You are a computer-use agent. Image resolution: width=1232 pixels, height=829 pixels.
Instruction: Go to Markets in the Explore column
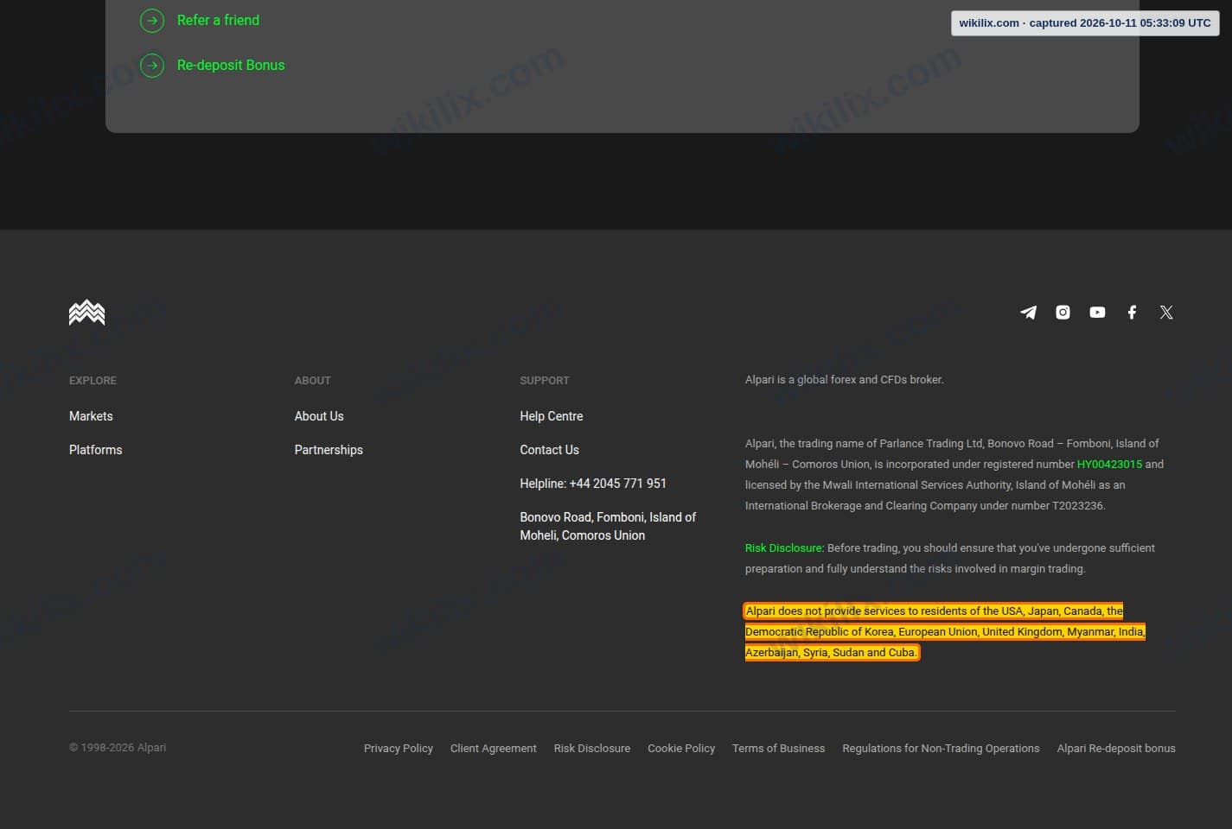point(91,416)
